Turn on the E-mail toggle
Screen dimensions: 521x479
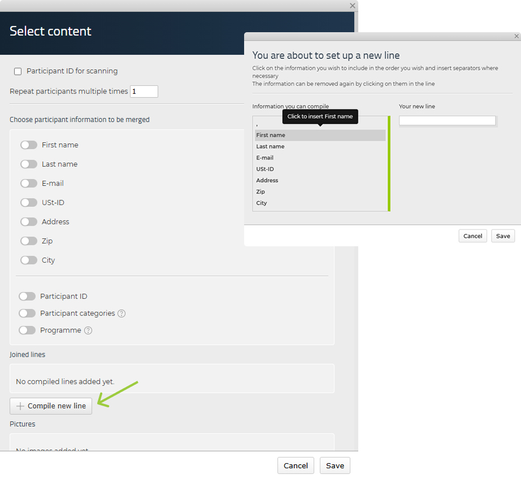[x=29, y=184]
